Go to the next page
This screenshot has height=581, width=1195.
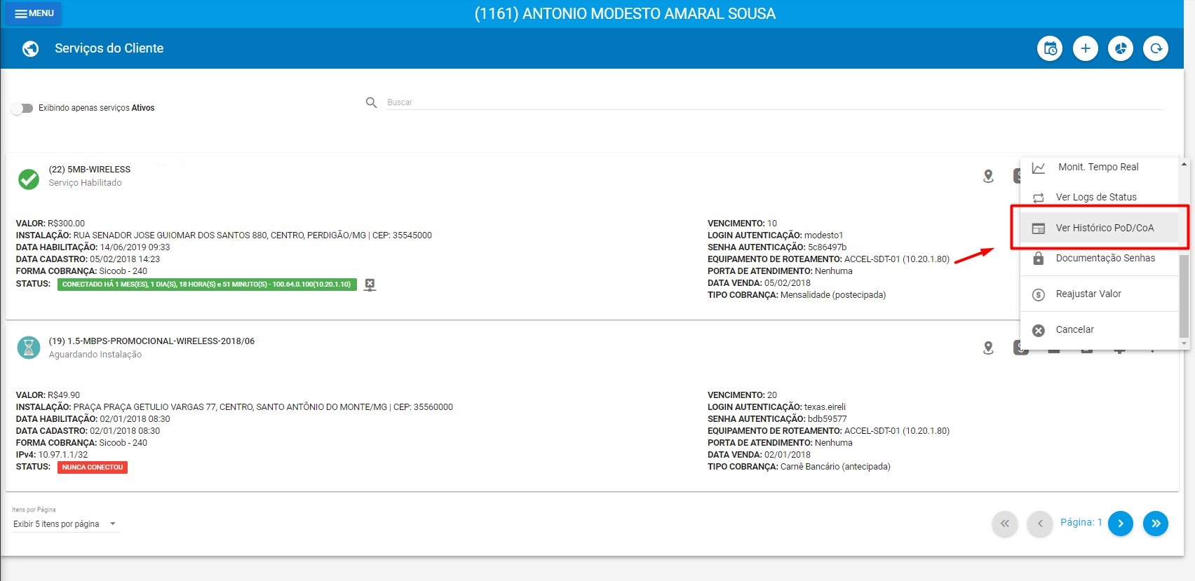tap(1121, 524)
